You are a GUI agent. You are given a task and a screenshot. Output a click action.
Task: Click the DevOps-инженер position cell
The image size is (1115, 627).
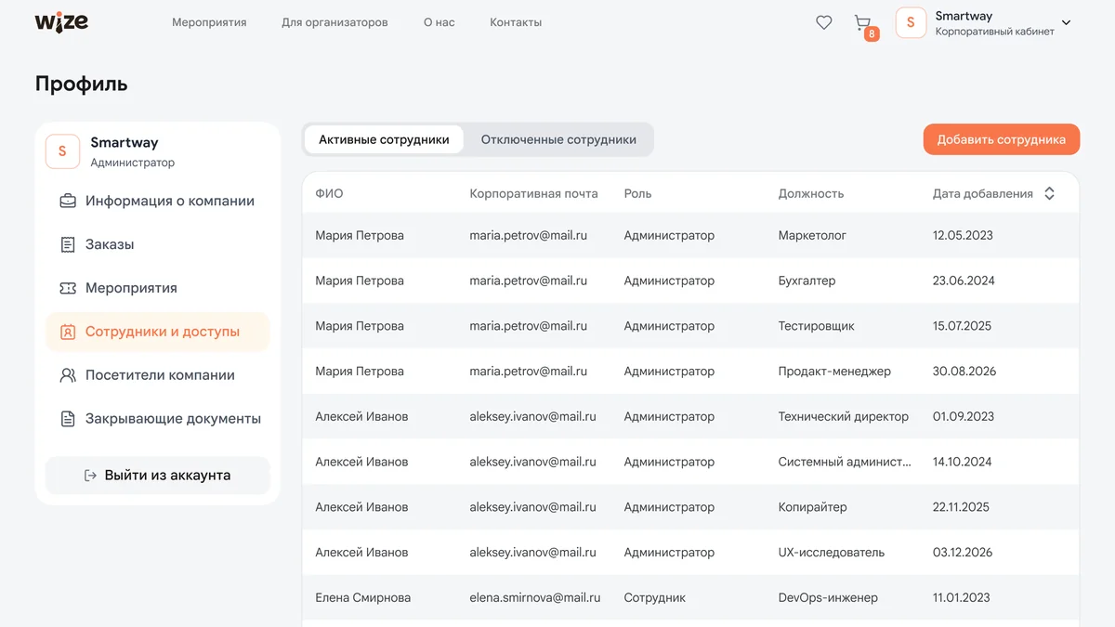[828, 597]
